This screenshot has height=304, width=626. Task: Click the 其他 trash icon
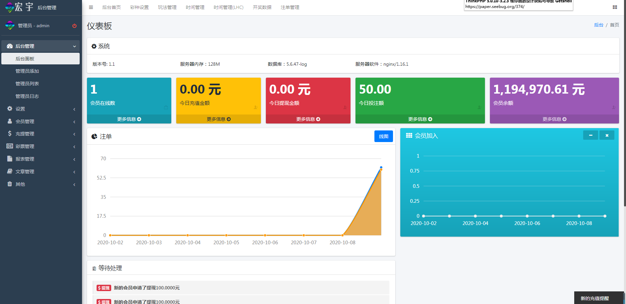10,184
